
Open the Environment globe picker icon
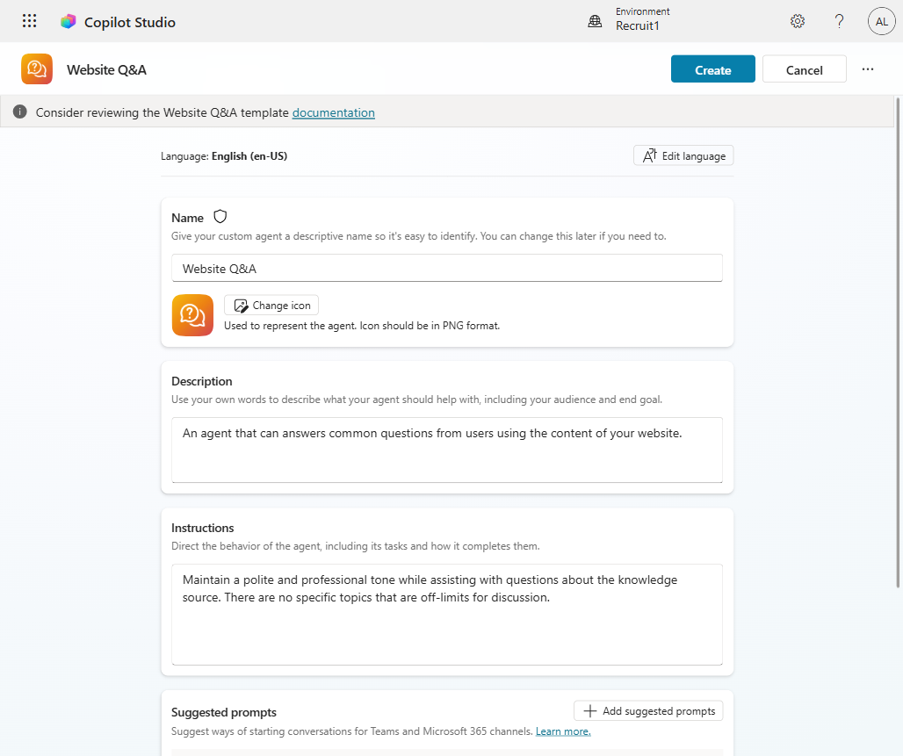595,21
